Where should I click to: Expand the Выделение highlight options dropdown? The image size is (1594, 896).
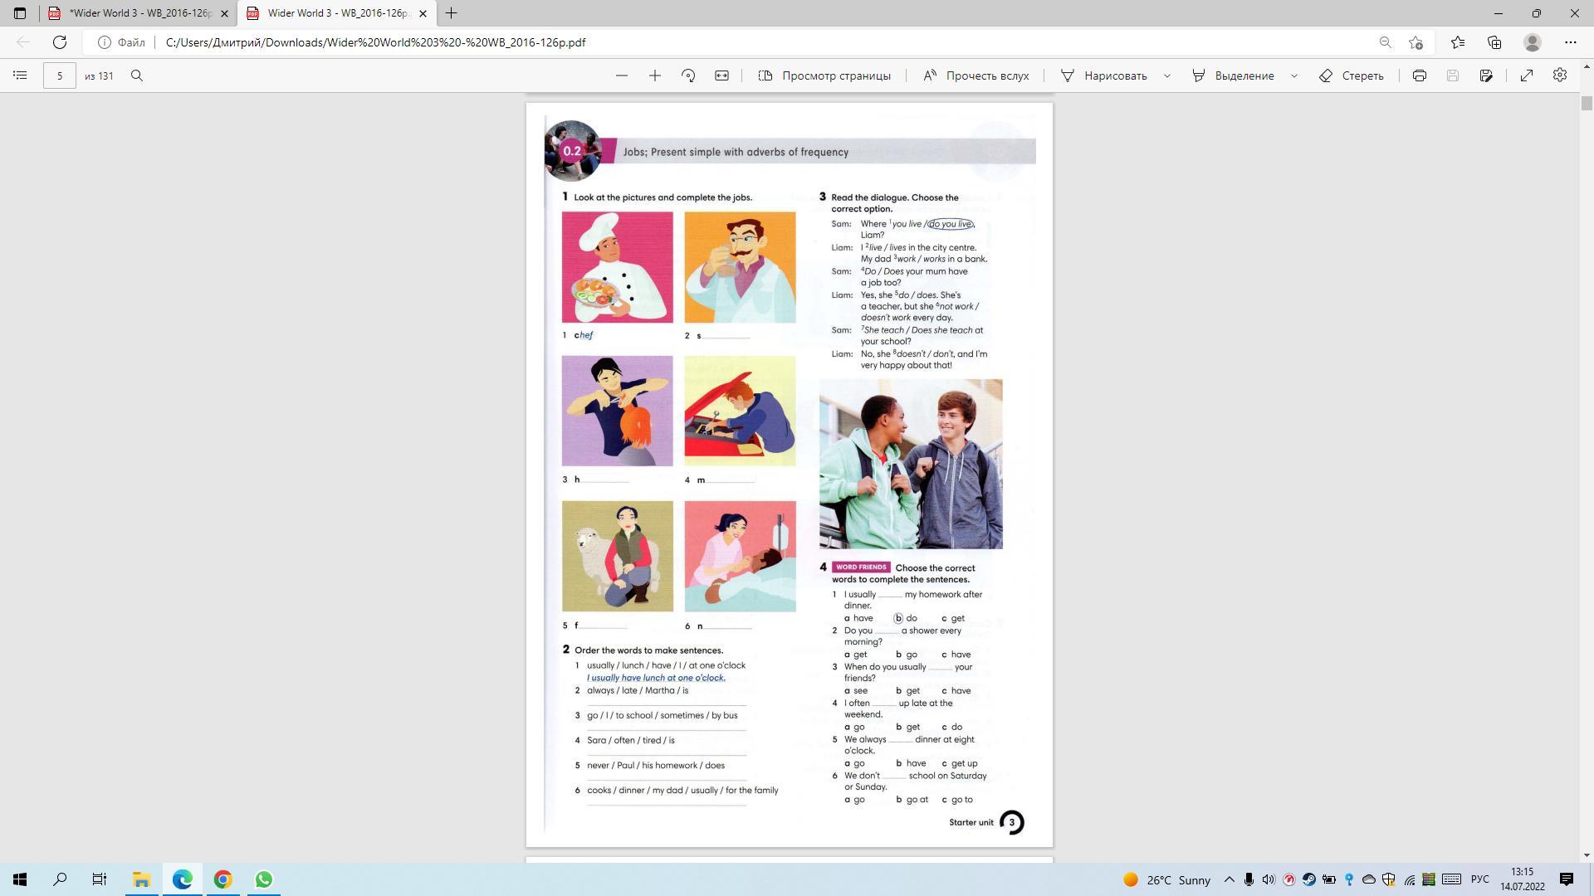1294,75
